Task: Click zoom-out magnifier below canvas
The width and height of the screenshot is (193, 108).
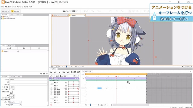Action: (x=63, y=67)
